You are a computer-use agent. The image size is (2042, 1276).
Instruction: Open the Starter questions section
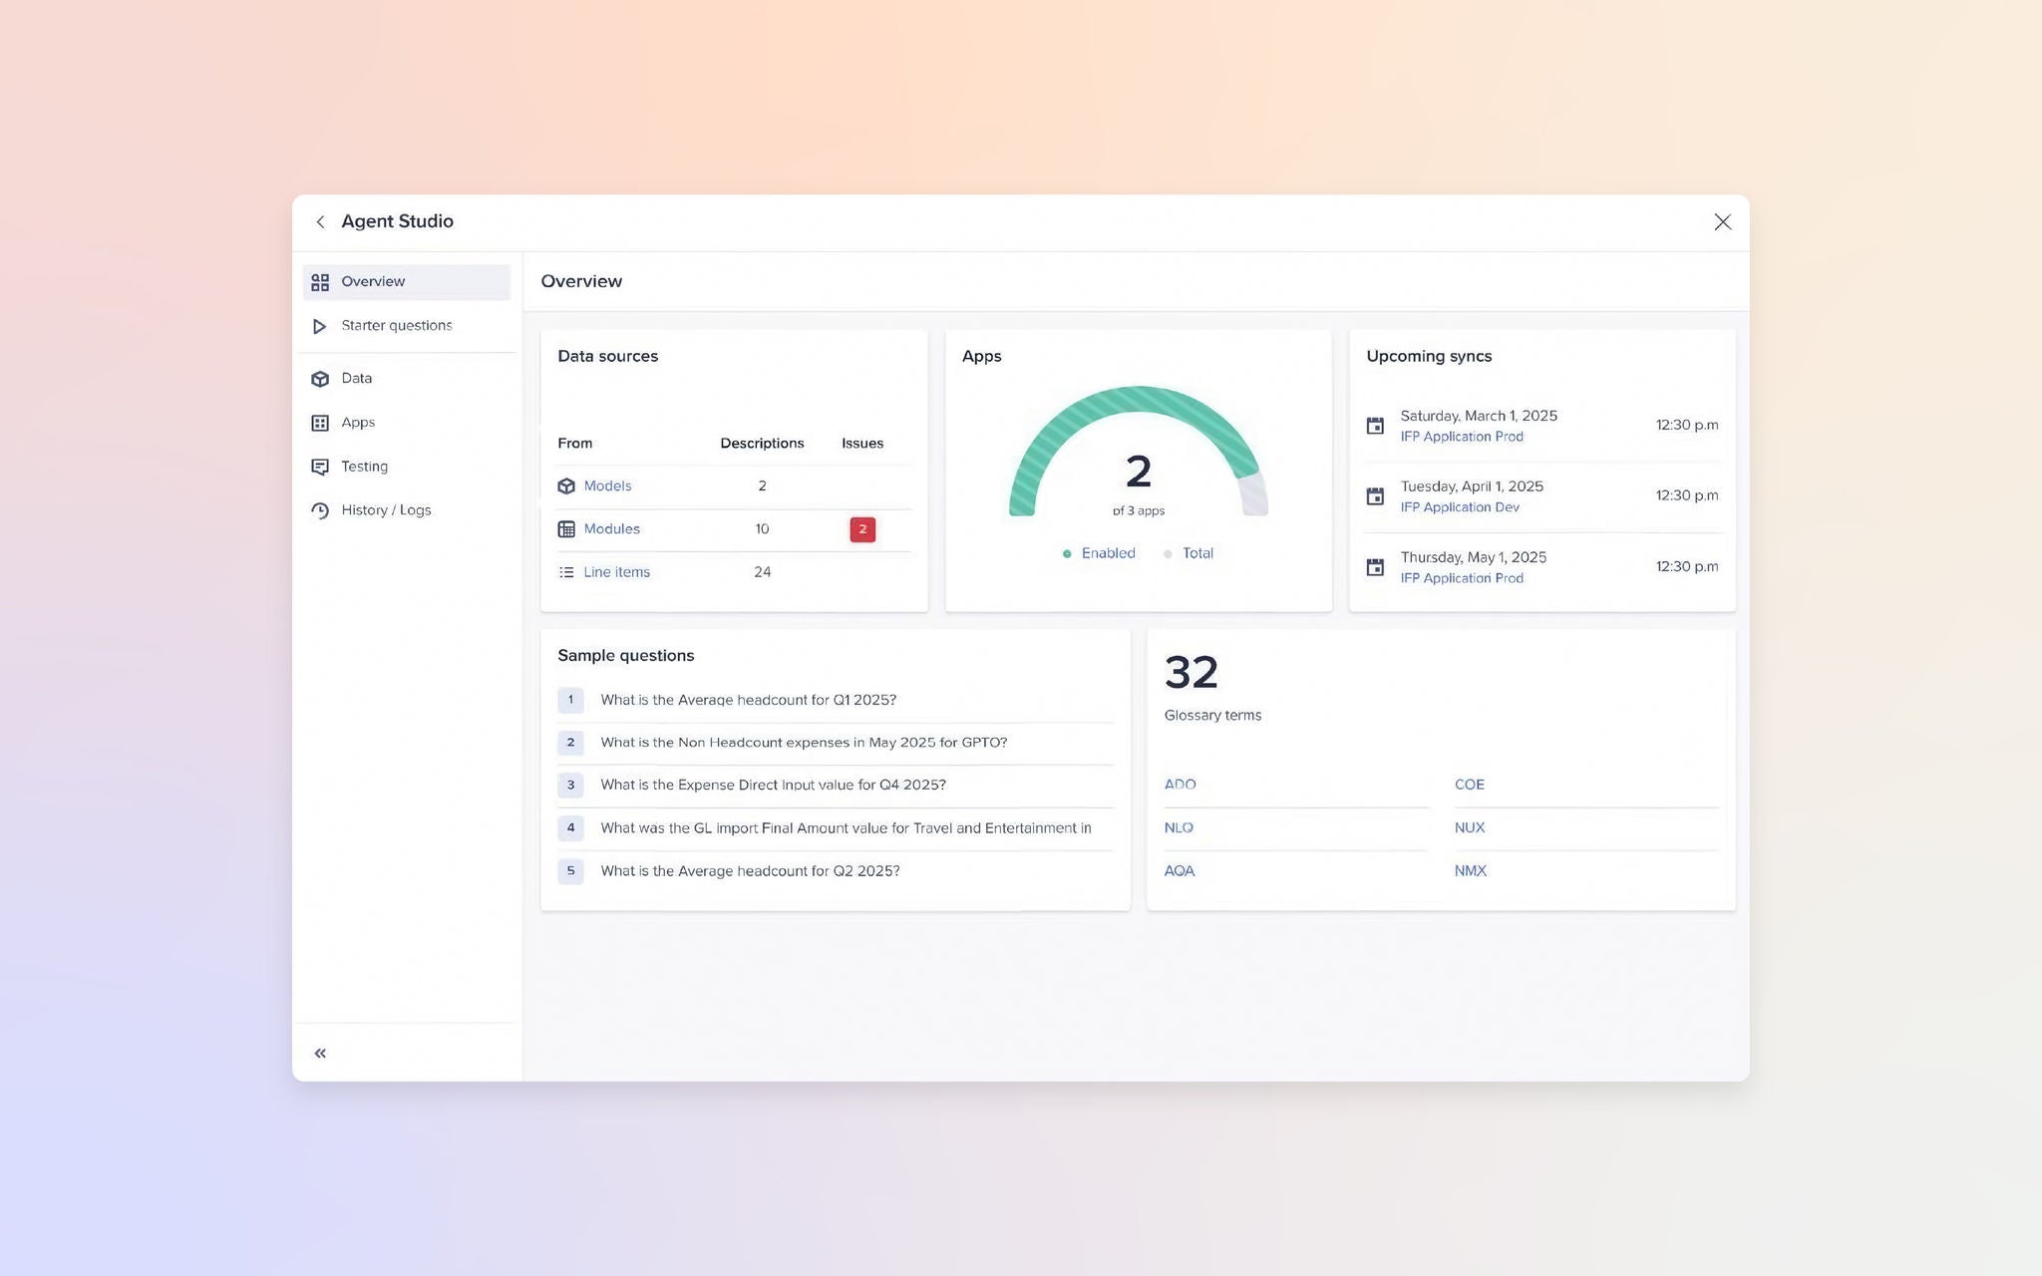[396, 326]
